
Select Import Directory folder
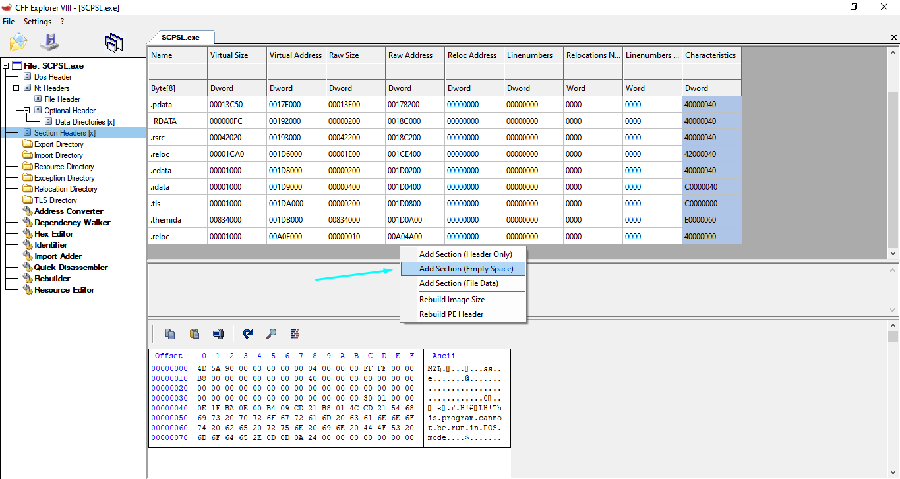pos(59,155)
